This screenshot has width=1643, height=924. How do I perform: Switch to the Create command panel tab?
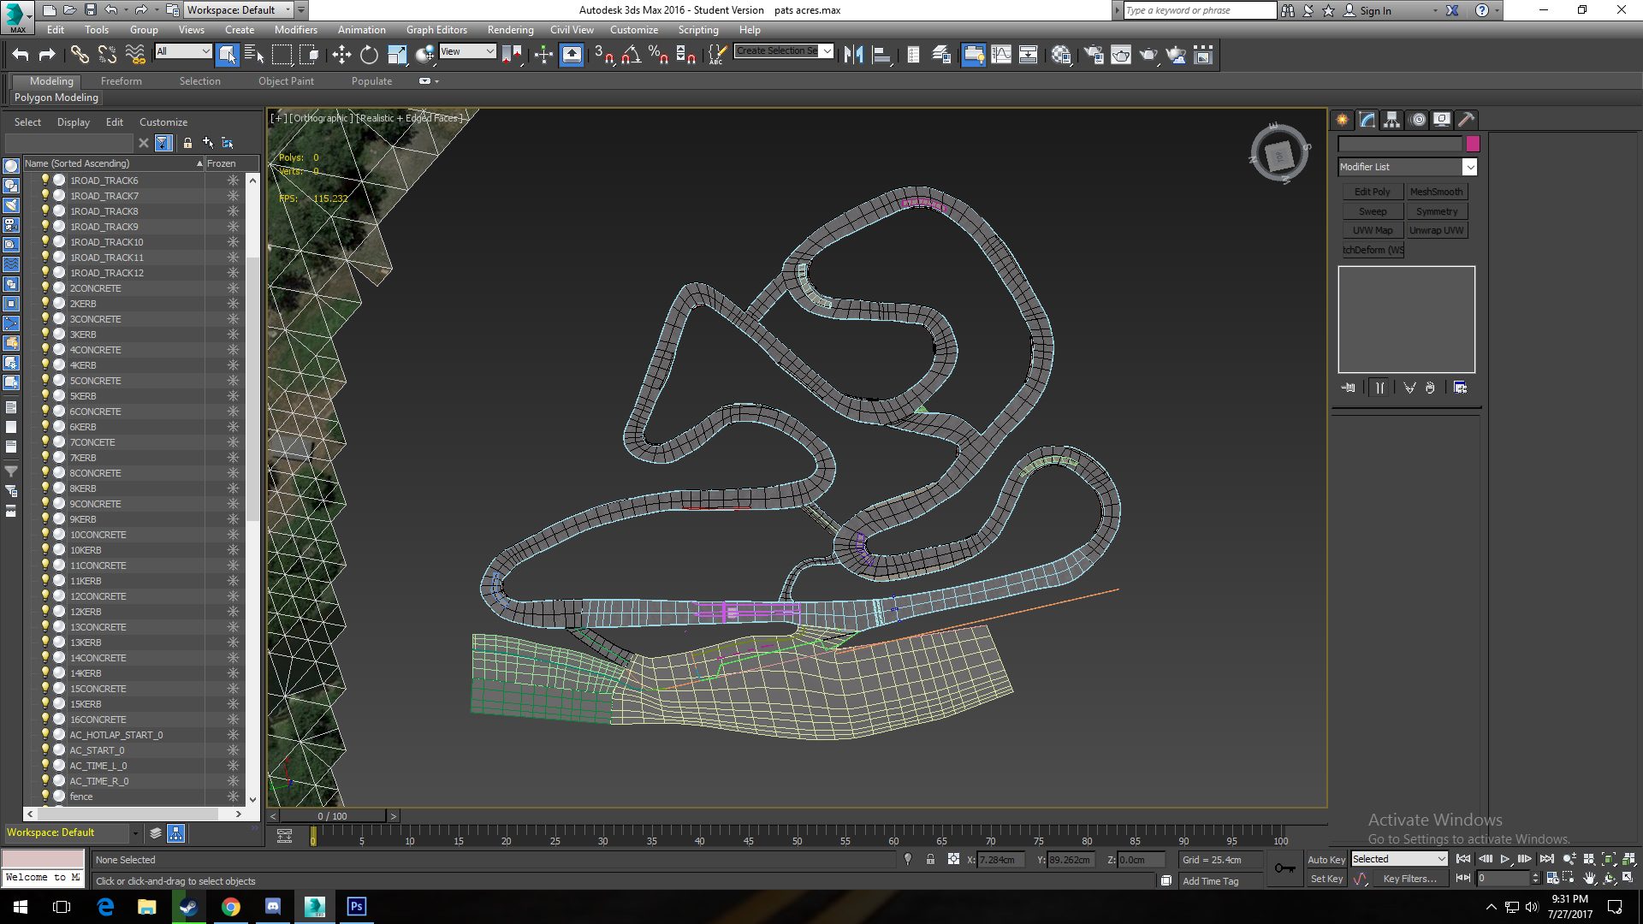1342,120
